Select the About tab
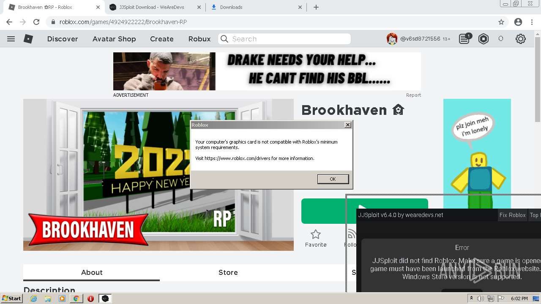 (92, 272)
